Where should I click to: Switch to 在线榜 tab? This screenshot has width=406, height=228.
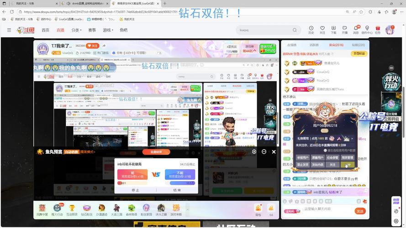(292, 45)
